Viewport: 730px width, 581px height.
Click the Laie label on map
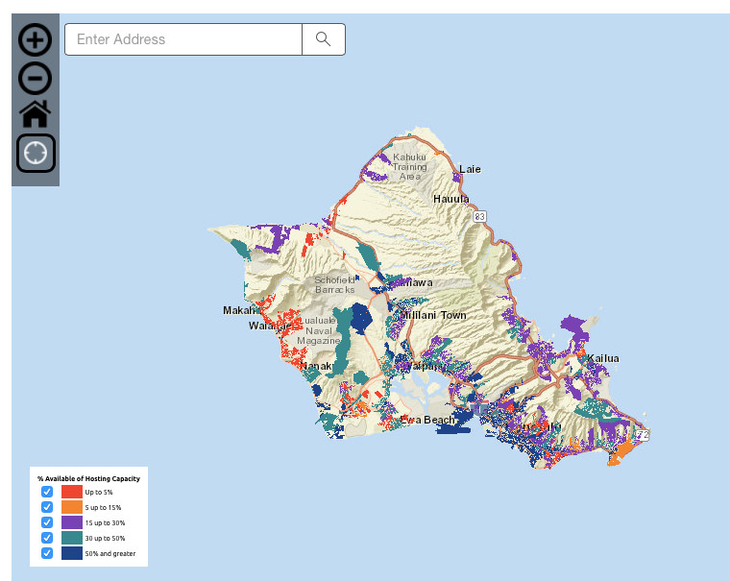470,169
